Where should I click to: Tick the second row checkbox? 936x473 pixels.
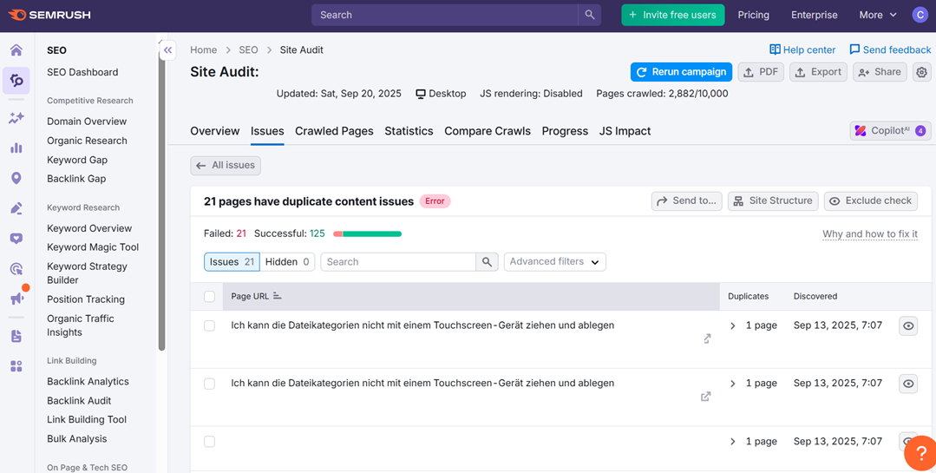(x=210, y=384)
